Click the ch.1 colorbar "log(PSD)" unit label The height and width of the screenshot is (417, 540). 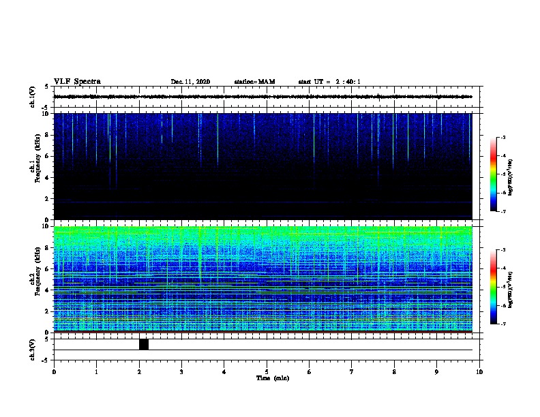click(x=511, y=177)
